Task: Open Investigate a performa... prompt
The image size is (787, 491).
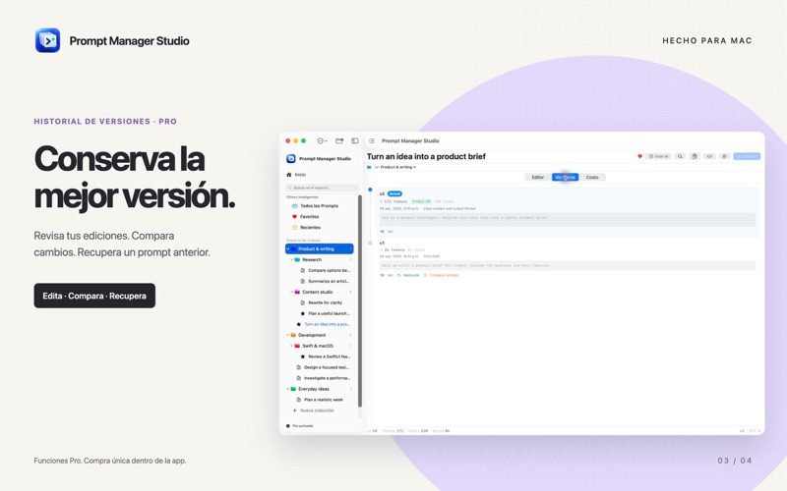Action: coord(324,378)
